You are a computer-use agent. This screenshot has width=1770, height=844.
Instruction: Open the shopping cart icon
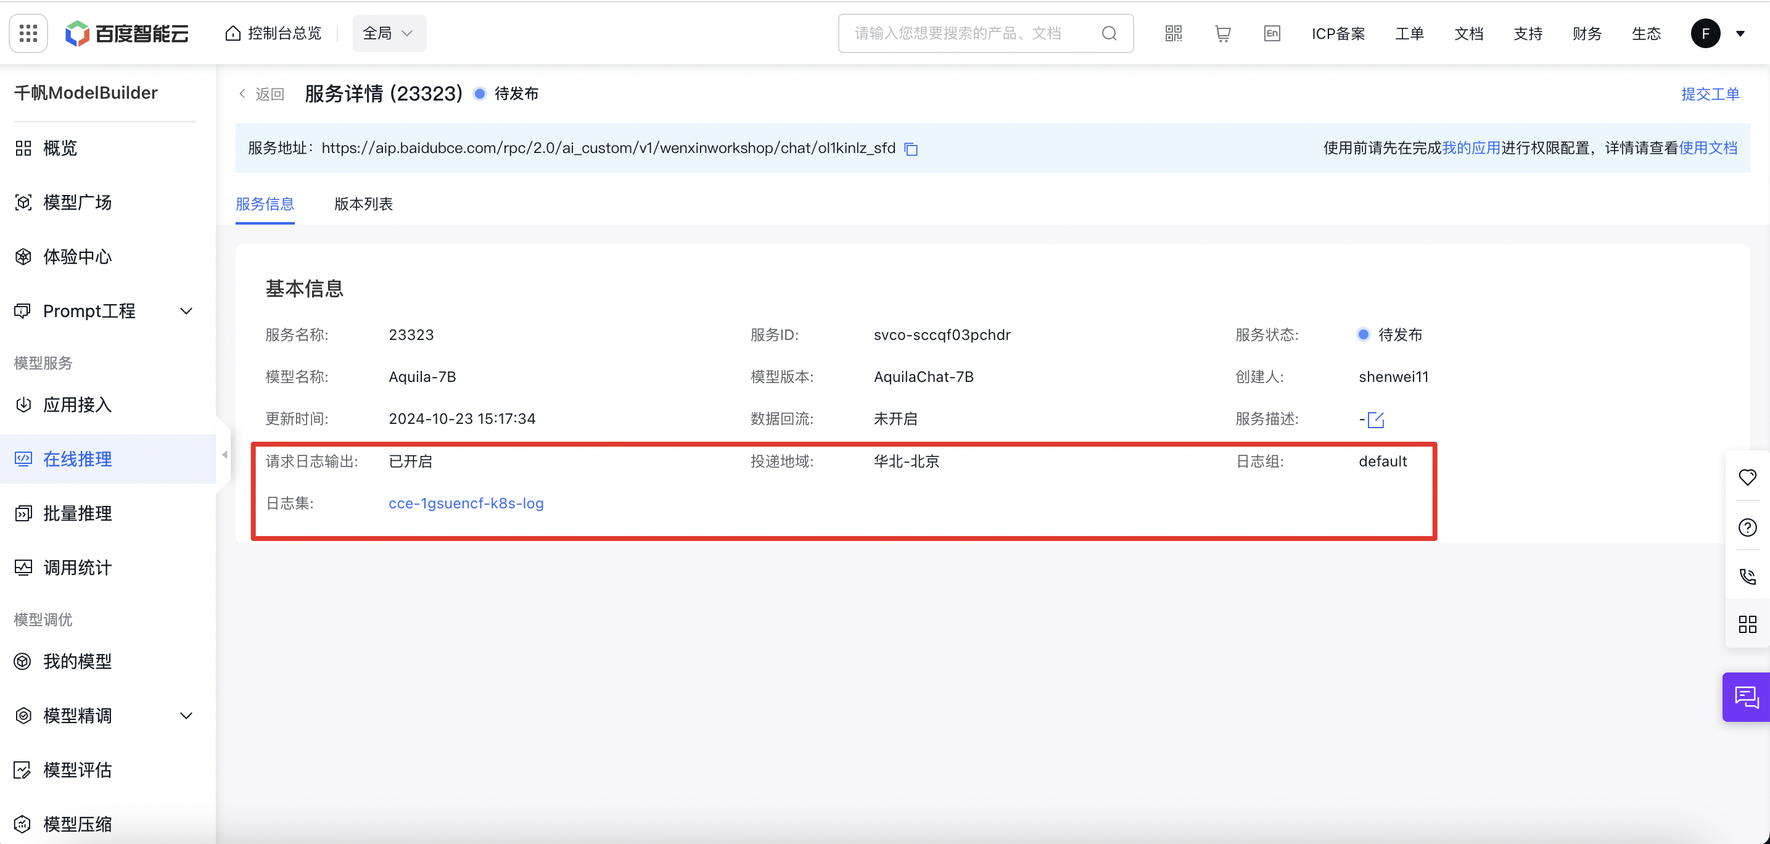(x=1222, y=33)
